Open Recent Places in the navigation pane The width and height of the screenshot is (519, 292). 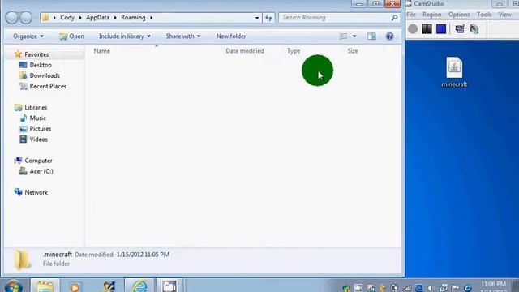click(x=48, y=86)
